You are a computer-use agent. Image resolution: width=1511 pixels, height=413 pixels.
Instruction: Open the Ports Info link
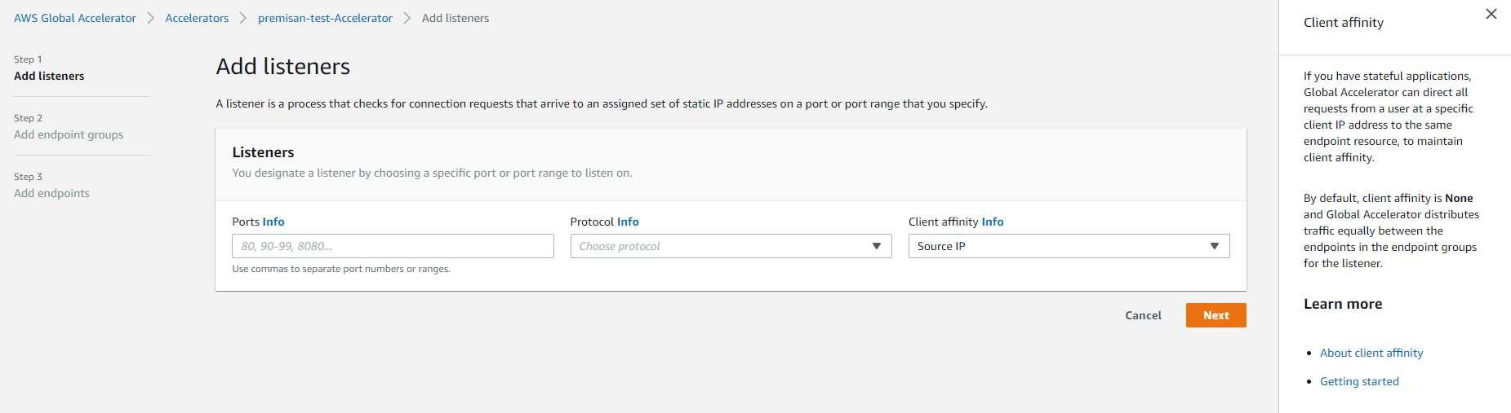point(273,222)
